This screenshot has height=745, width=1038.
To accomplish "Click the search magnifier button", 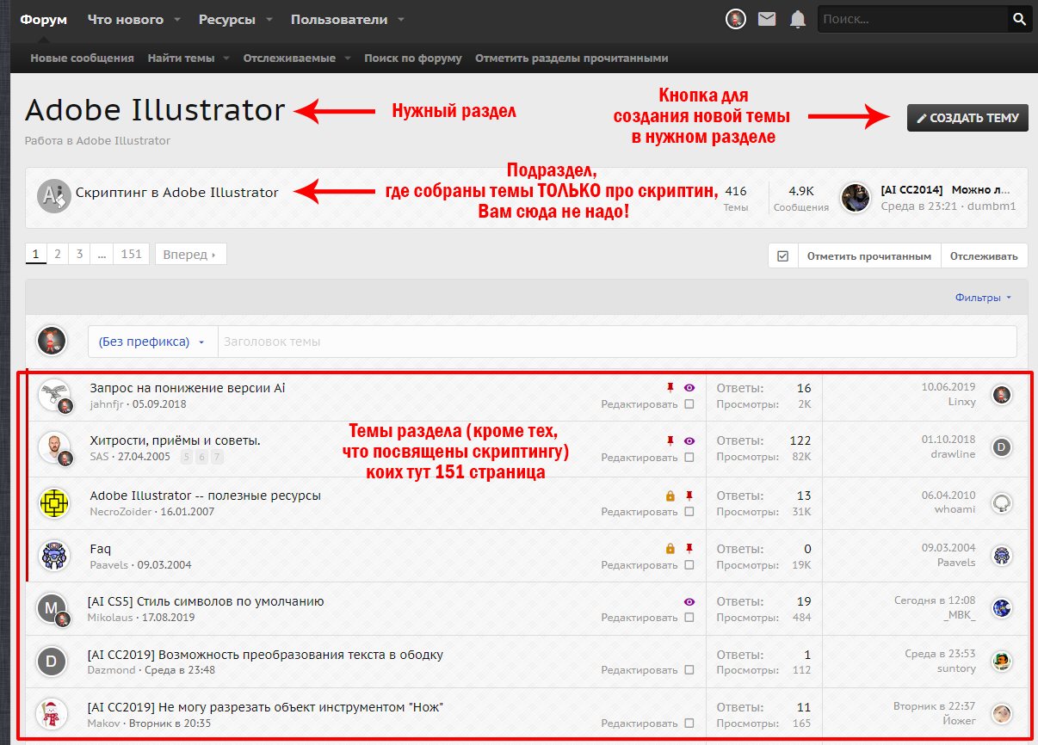I will pyautogui.click(x=1019, y=19).
